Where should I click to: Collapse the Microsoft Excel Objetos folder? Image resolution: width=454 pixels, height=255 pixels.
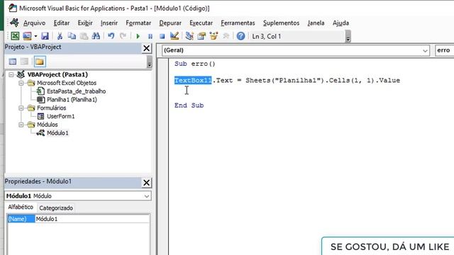(21, 83)
